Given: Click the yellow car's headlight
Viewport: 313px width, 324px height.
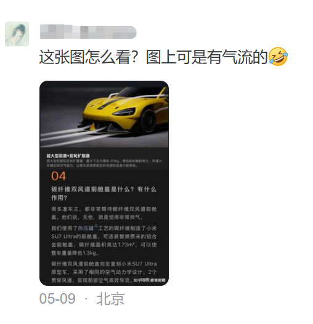Looking at the screenshot, I should tap(125, 111).
